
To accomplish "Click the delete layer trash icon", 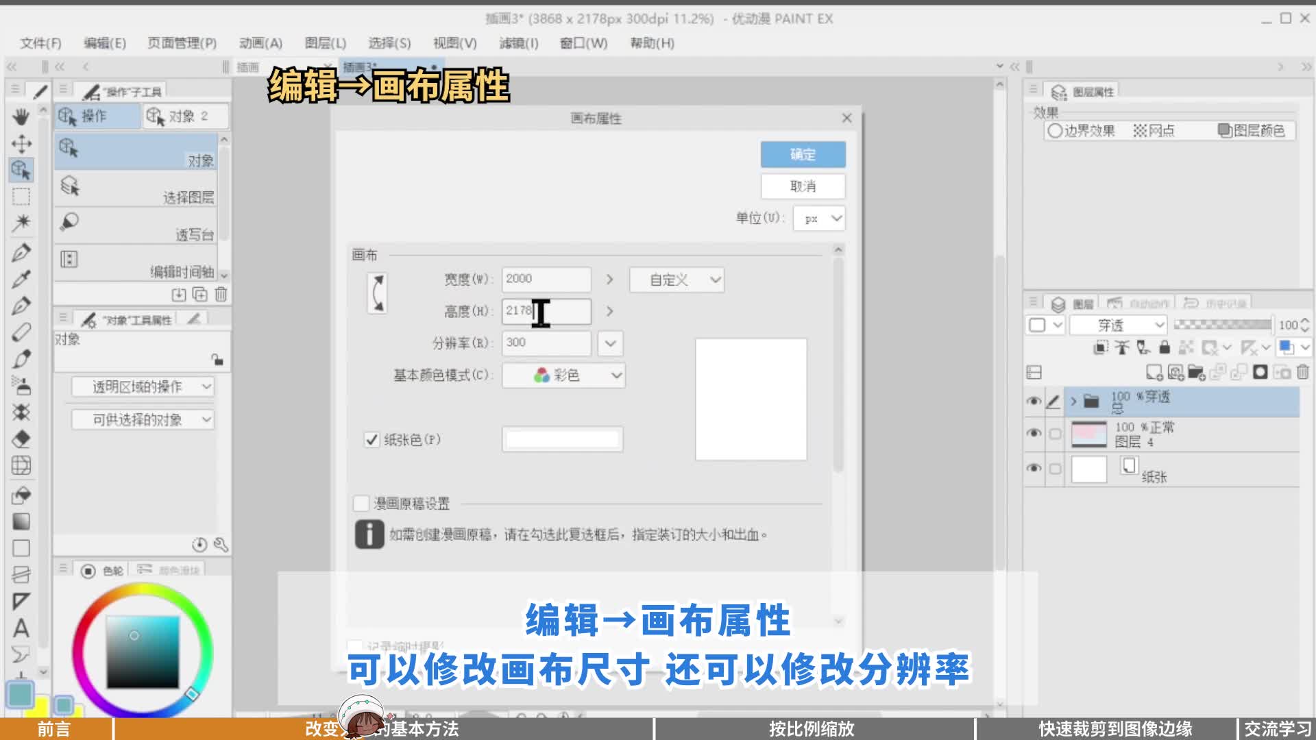I will [1302, 372].
